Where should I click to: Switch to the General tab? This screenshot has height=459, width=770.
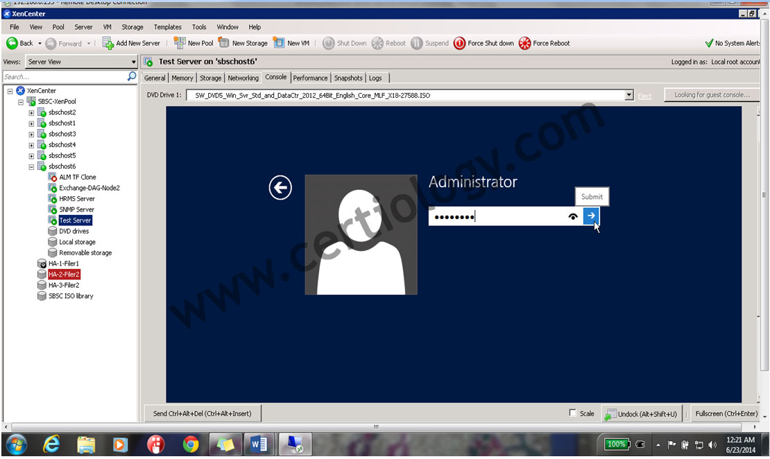tap(155, 78)
